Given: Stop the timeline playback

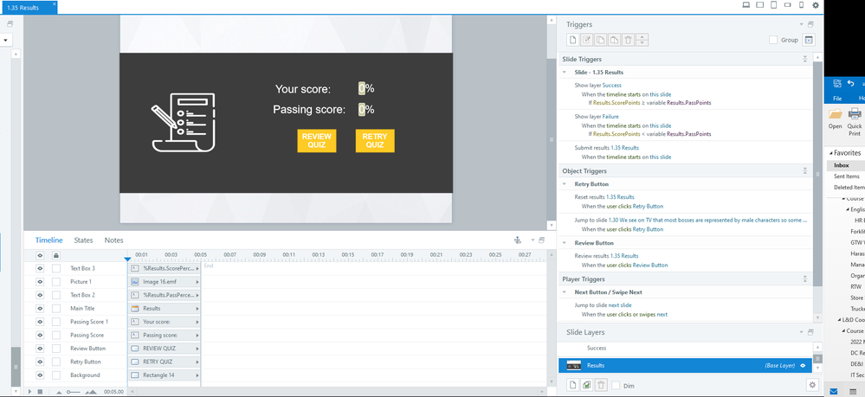Looking at the screenshot, I should point(40,392).
